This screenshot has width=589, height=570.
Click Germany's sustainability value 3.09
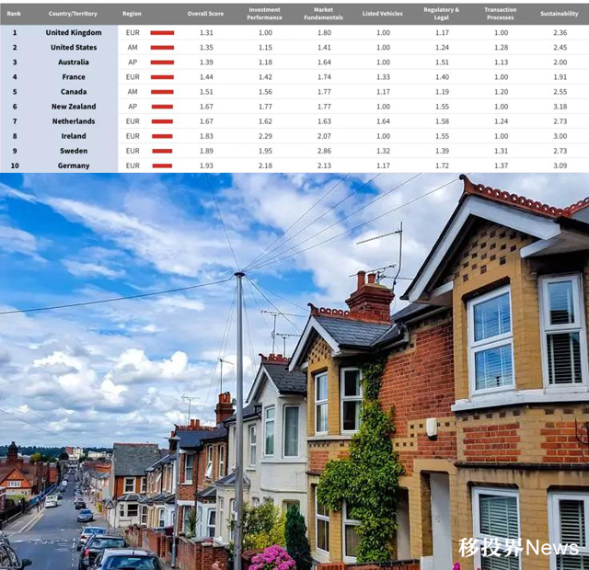560,165
